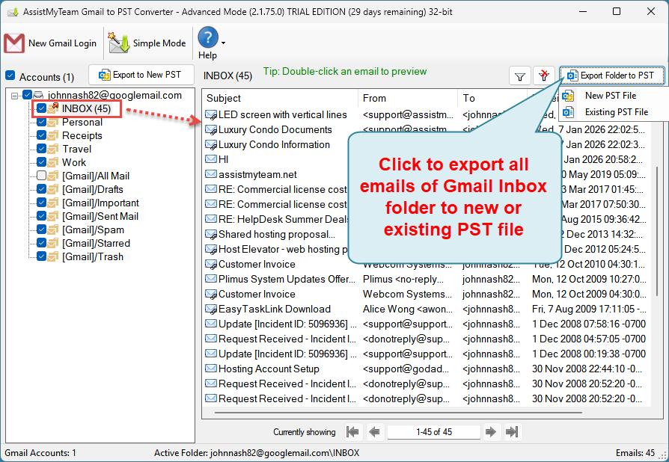Image resolution: width=669 pixels, height=462 pixels.
Task: Open the Help question mark icon
Action: [x=208, y=37]
